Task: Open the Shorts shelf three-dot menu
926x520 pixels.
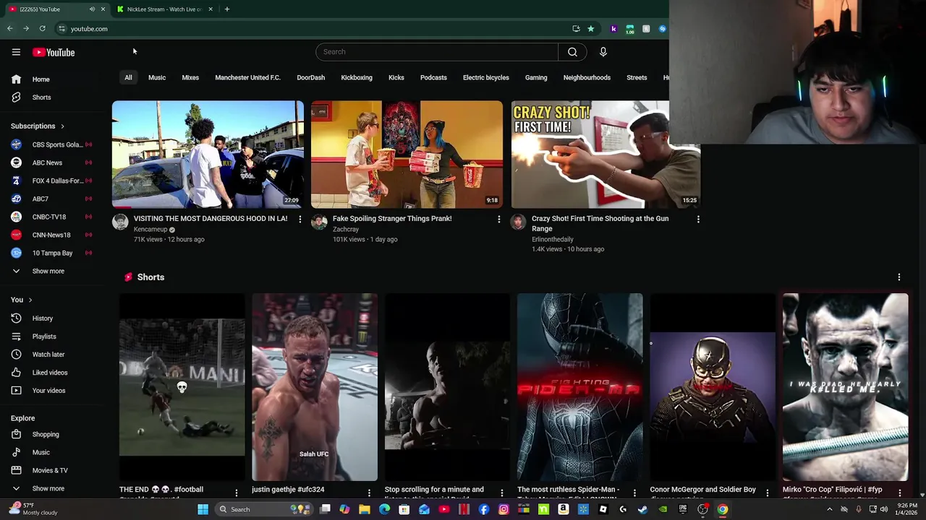Action: [x=899, y=277]
